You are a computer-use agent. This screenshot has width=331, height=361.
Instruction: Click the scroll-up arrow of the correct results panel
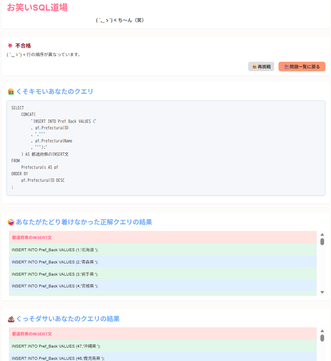[322, 234]
